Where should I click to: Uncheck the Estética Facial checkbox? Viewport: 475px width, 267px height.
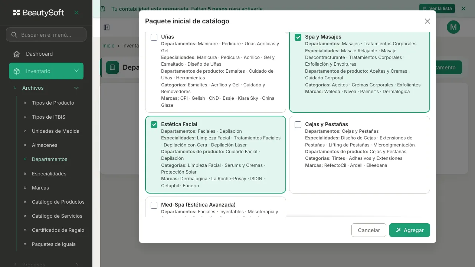point(154,125)
